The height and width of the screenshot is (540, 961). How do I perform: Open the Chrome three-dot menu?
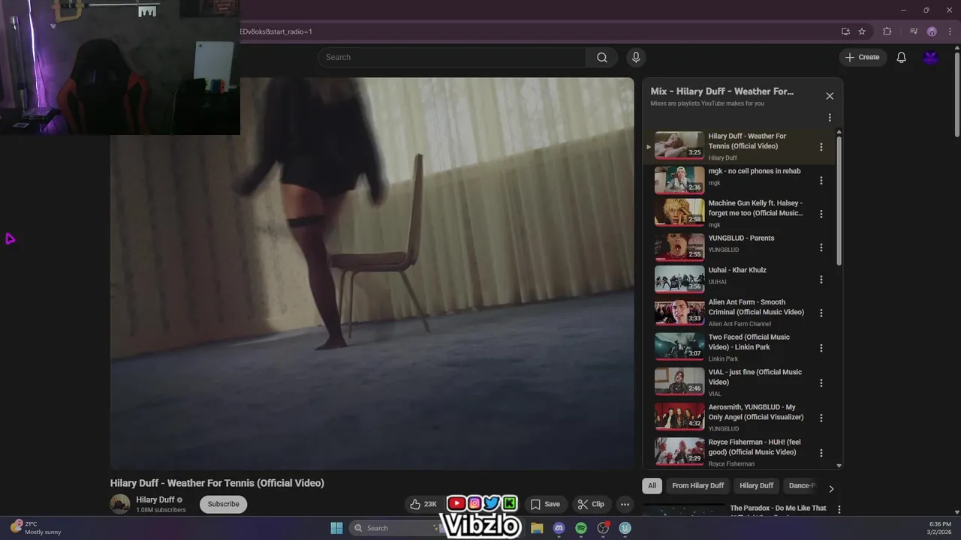[950, 31]
